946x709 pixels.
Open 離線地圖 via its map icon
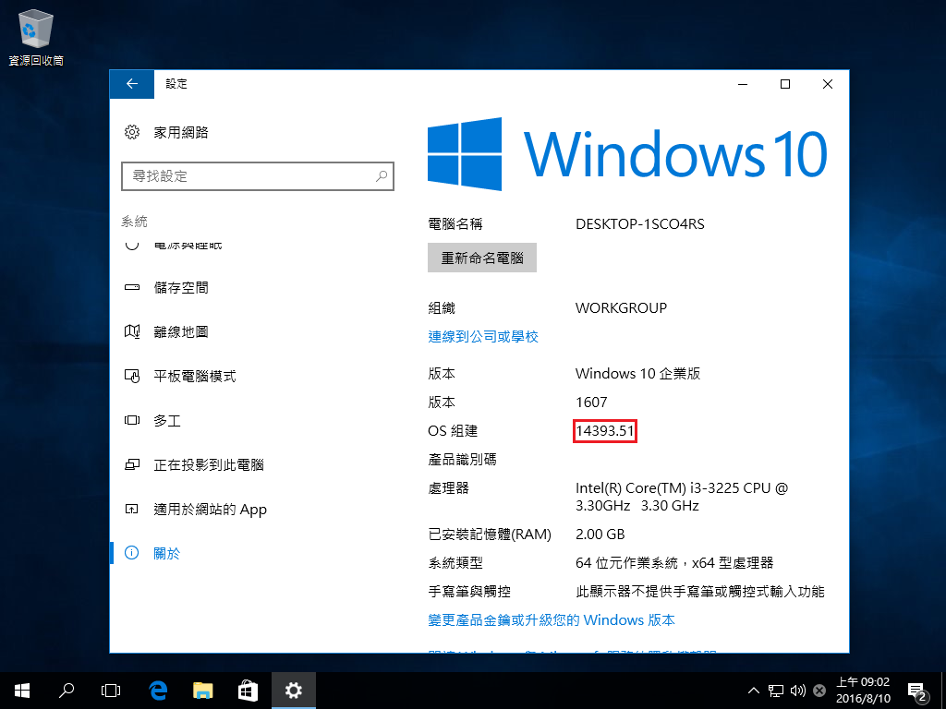click(131, 331)
